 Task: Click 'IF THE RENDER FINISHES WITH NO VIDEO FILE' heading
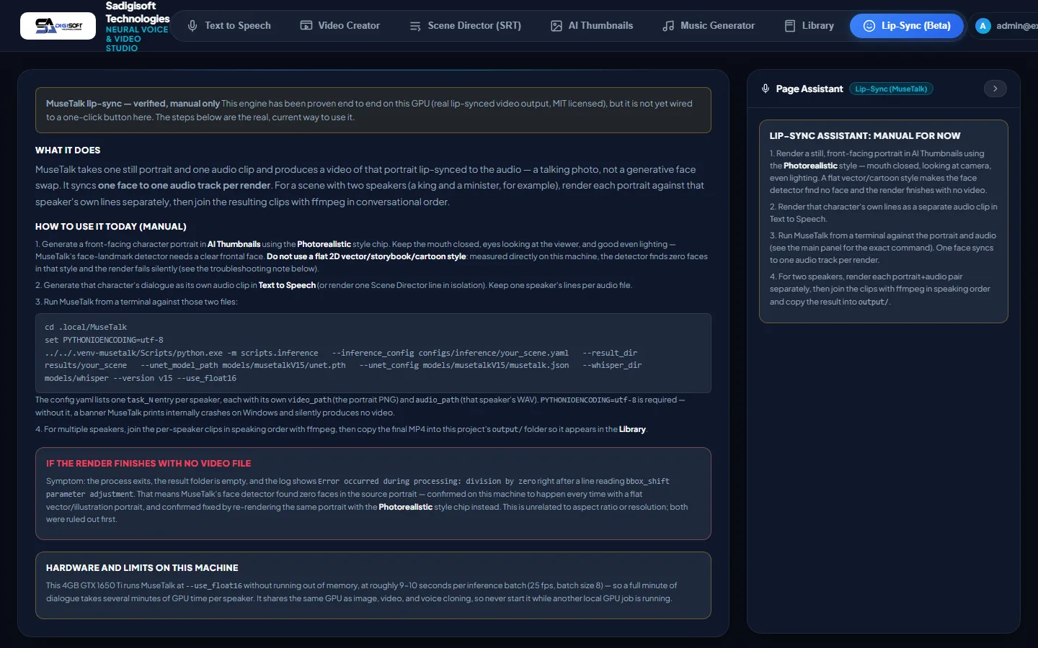[x=148, y=464]
